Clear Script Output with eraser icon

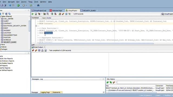coord(36,50)
